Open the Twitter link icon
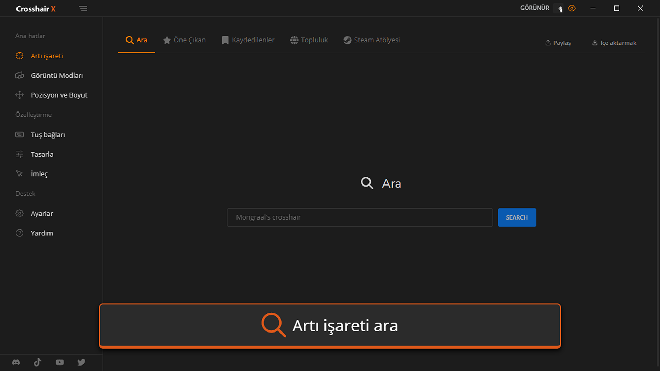The image size is (660, 371). pos(81,362)
